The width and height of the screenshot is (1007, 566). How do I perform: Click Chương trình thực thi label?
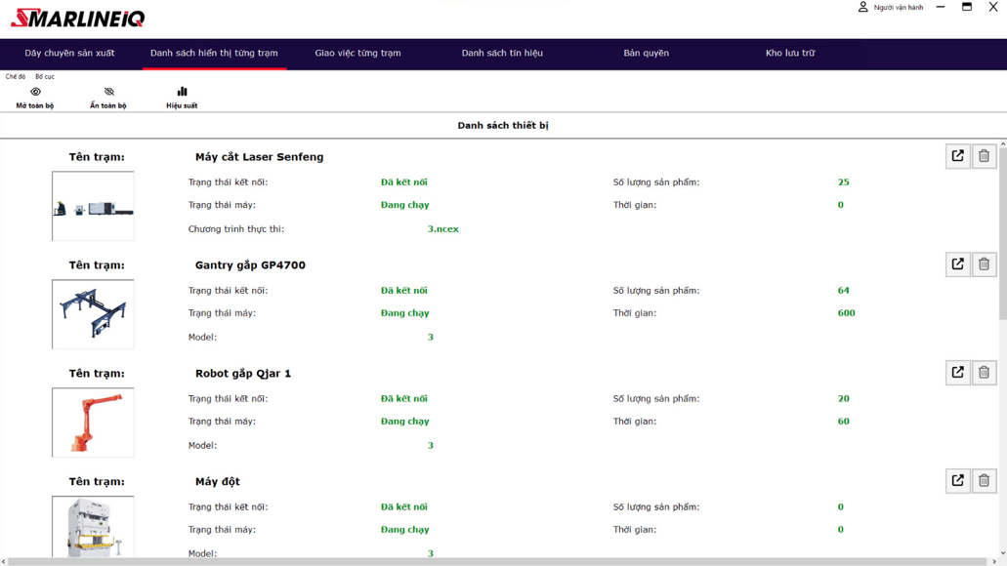(235, 229)
